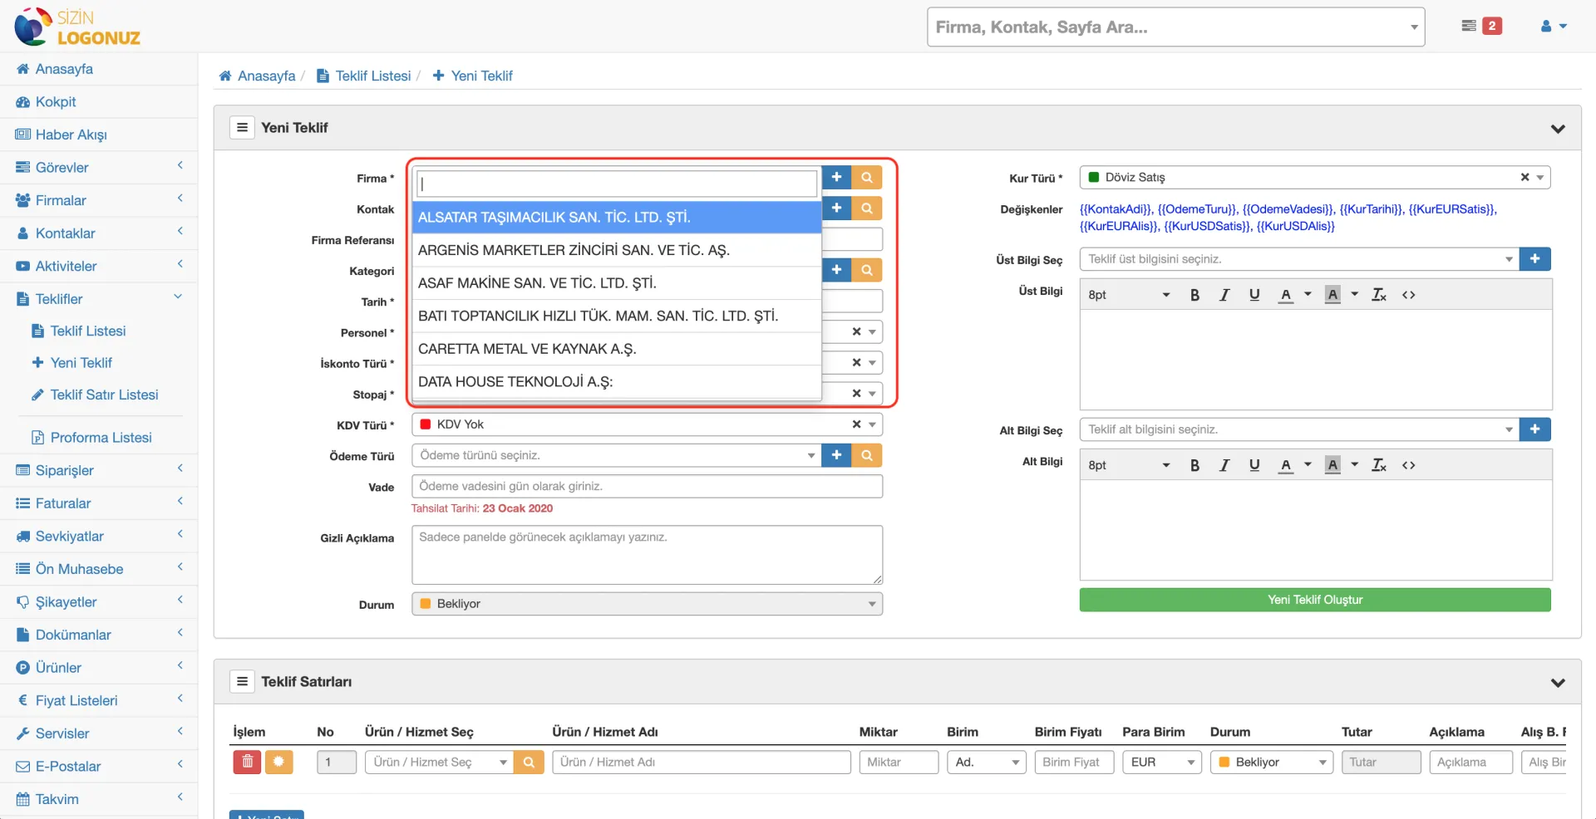Click the blue plus button next to Kontak
Viewport: 1596px width, 819px height.
836,208
